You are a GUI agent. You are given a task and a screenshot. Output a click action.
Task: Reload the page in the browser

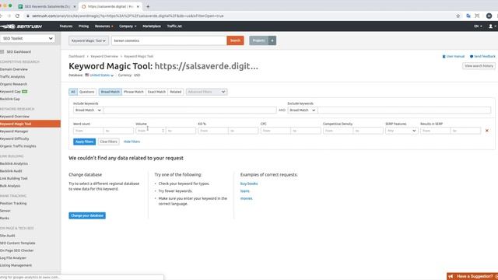coord(17,16)
